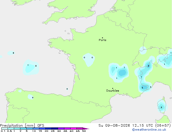
Task: Pick the magenta legend swatch between 40 and 45
Action: (74, 128)
